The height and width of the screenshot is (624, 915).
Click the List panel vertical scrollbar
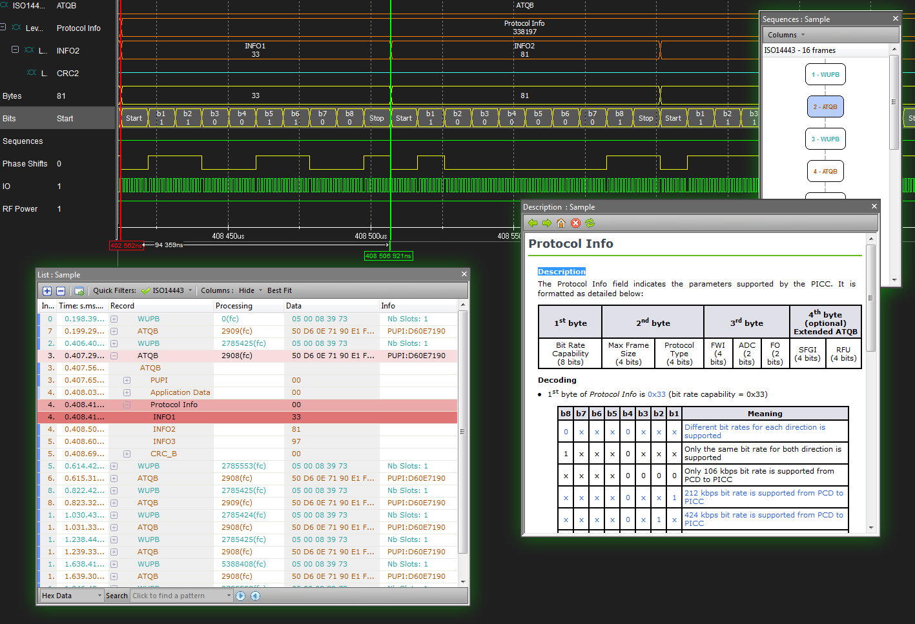point(462,432)
